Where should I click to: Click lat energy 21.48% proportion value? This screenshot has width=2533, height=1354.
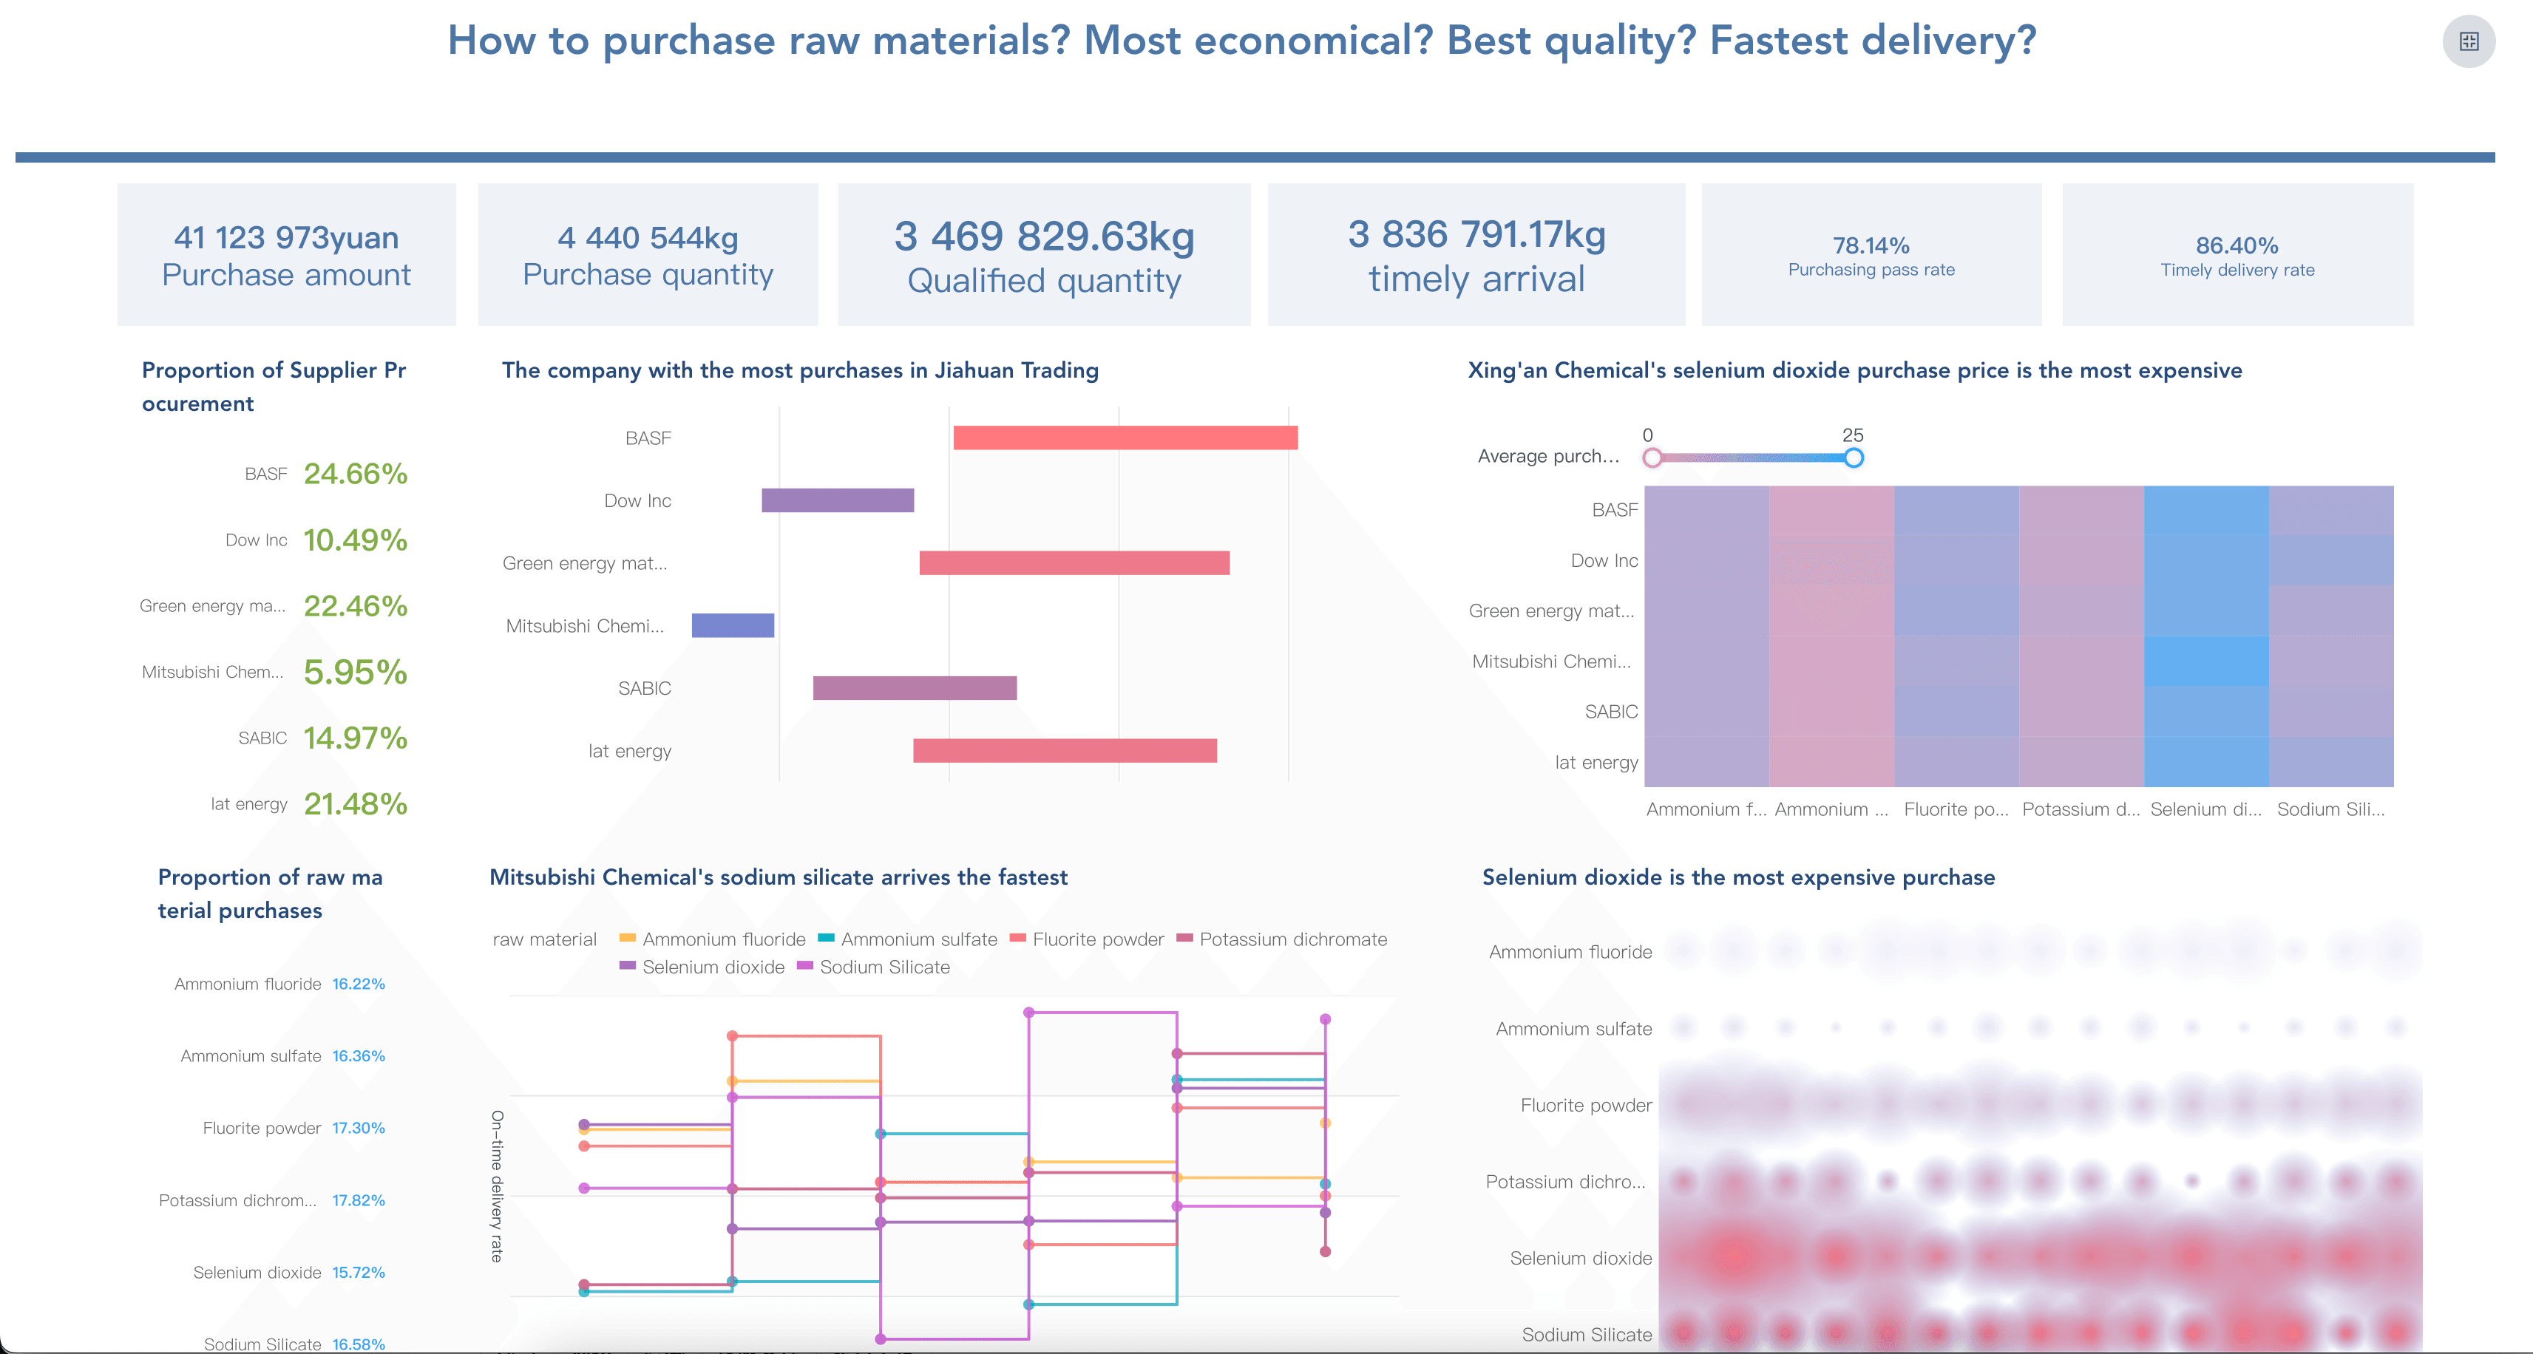tap(355, 803)
